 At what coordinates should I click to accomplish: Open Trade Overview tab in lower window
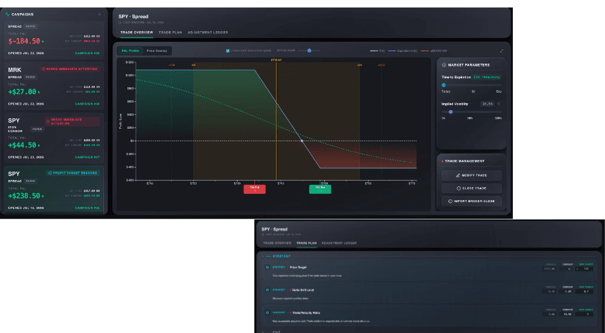(277, 243)
